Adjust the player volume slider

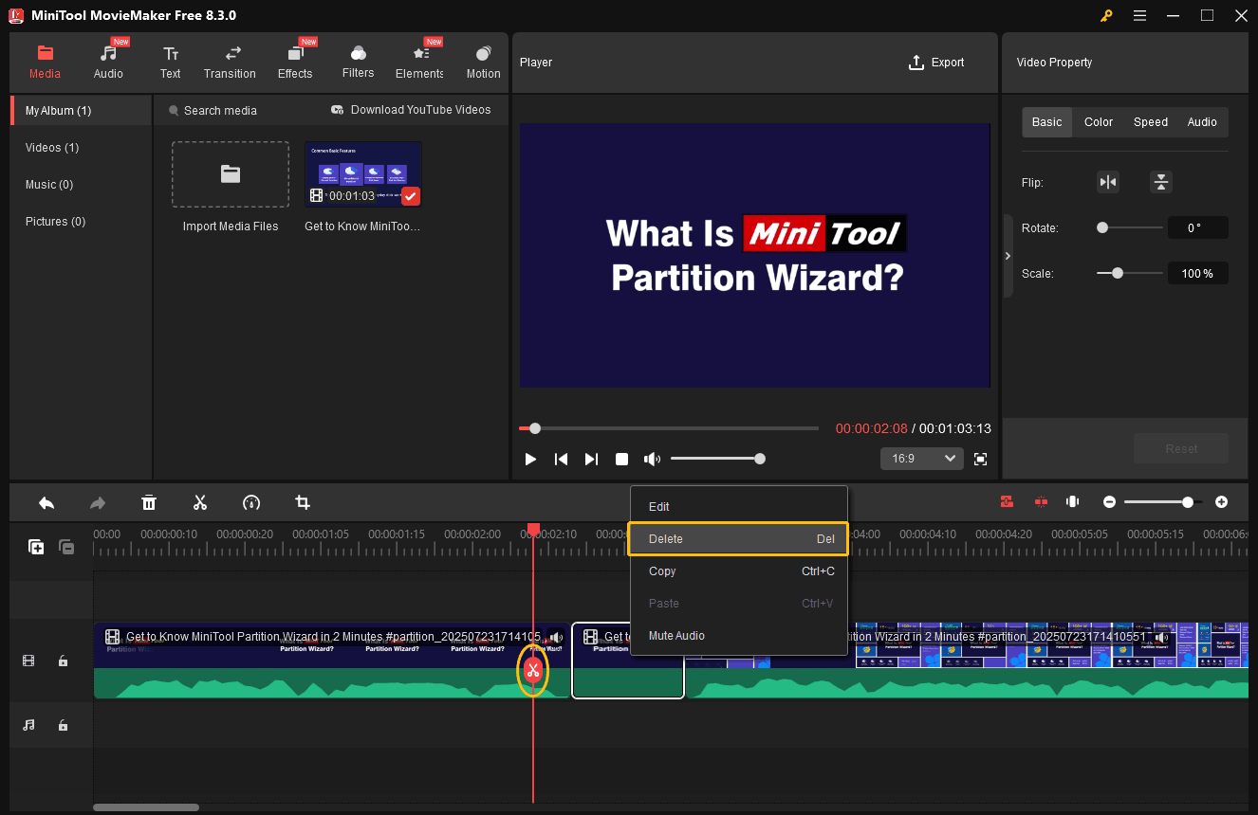coord(717,459)
